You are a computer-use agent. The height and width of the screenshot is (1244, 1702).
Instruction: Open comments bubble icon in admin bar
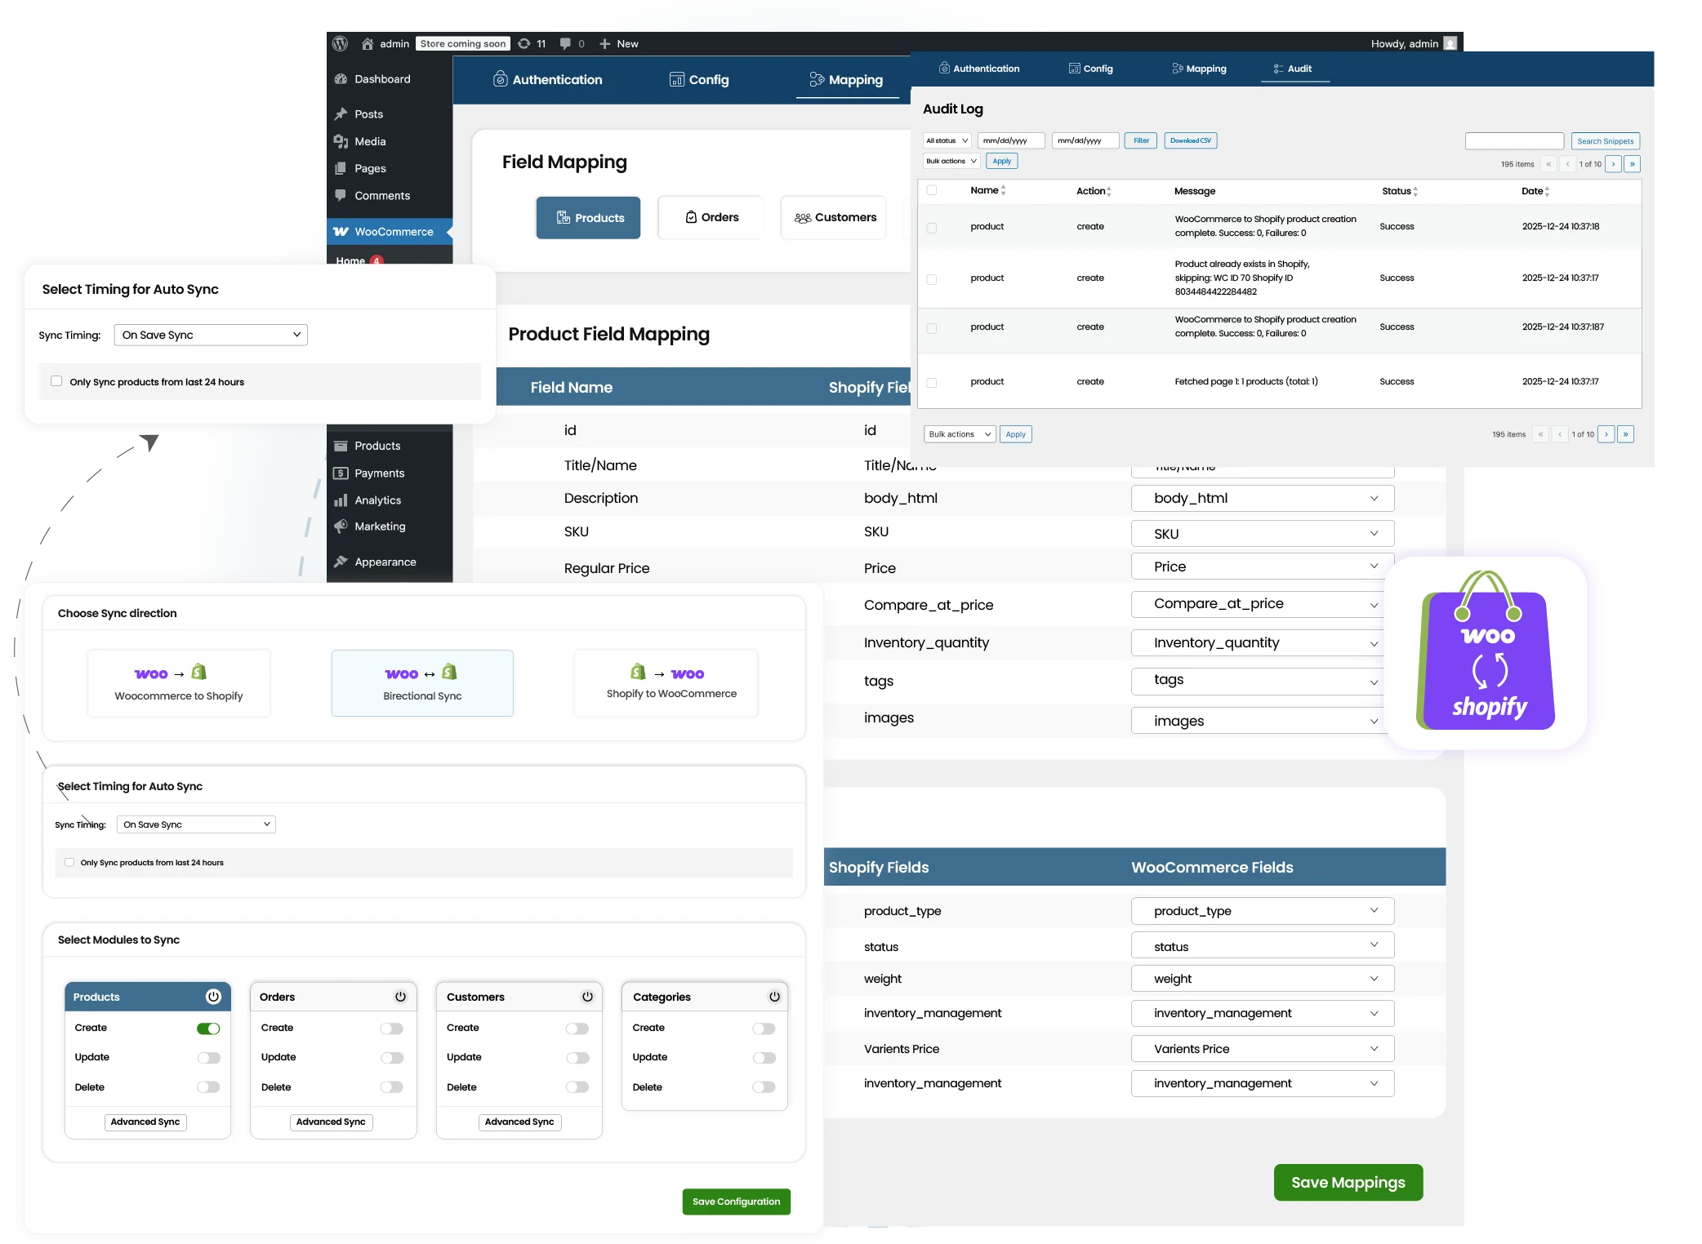pyautogui.click(x=565, y=43)
